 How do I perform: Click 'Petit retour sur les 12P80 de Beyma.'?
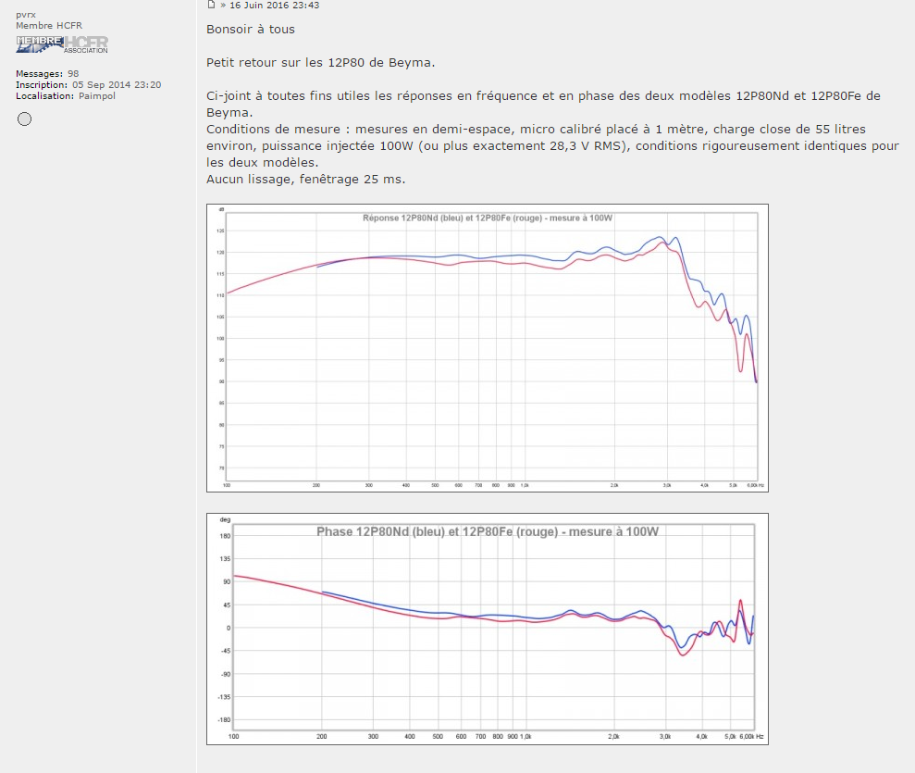point(320,62)
